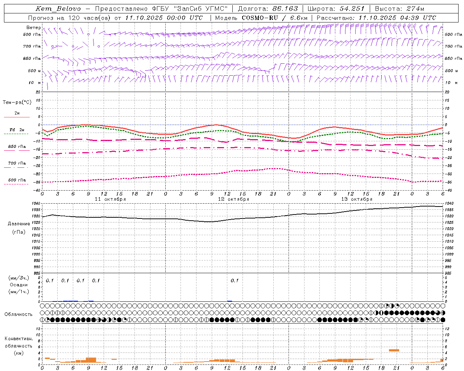Image resolution: width=464 pixels, height=371 pixels.
Task: Click the 12 октября date label
Action: (233, 199)
